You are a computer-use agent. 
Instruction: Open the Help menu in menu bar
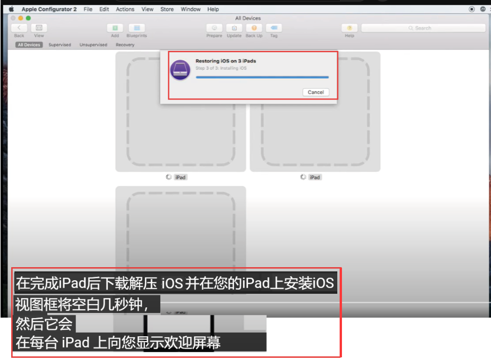(x=213, y=9)
